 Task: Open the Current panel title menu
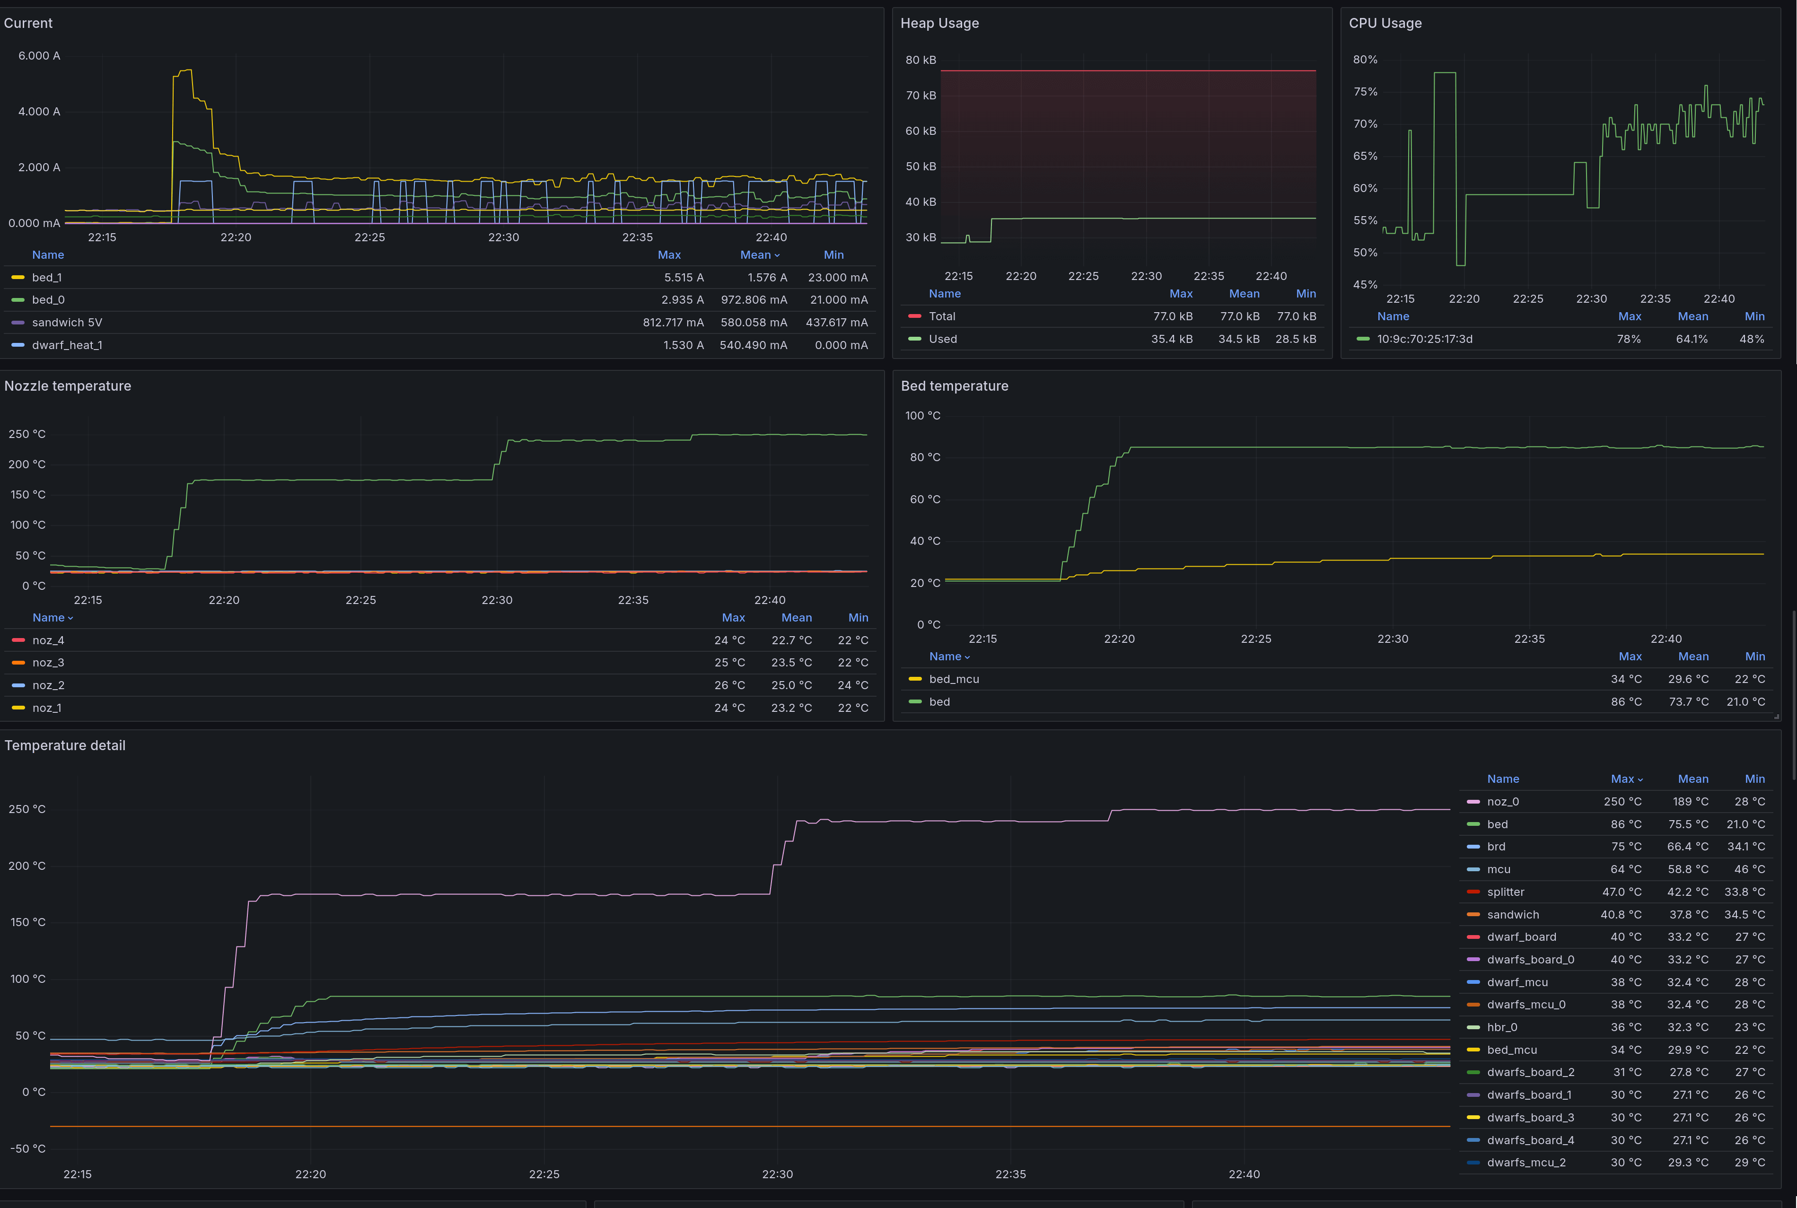[x=28, y=23]
